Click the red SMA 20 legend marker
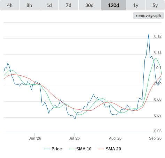165x158 pixels. (x=101, y=149)
